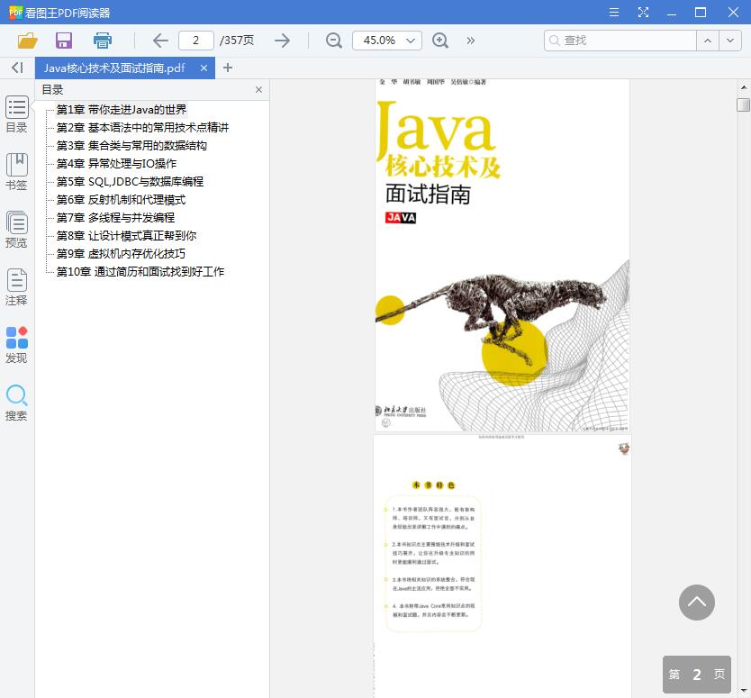Select 第6章 反射机制和代理模式
The image size is (751, 698).
click(121, 200)
